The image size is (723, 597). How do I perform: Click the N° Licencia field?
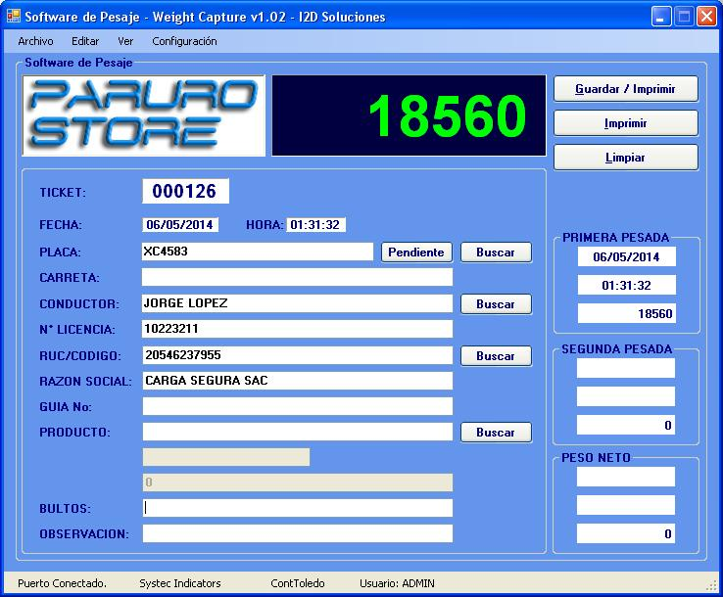click(297, 330)
